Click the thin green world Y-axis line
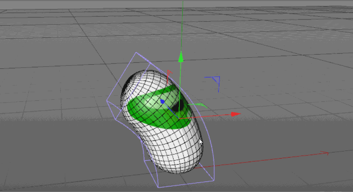 coord(183,21)
